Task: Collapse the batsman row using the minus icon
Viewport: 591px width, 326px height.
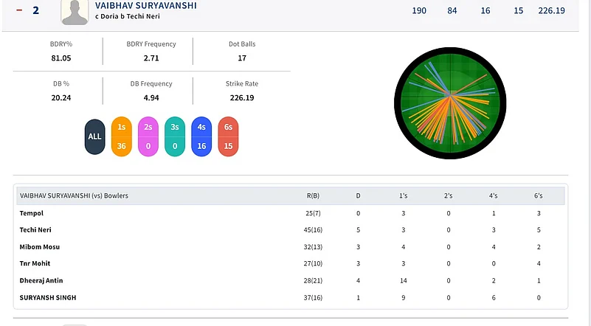Action: coord(18,10)
